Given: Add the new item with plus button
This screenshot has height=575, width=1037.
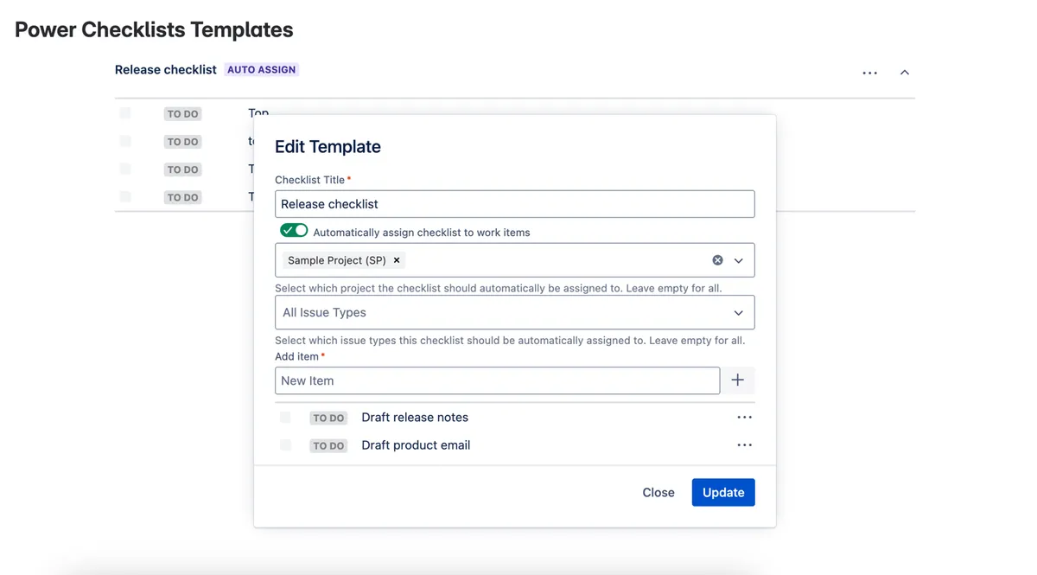Looking at the screenshot, I should [737, 380].
